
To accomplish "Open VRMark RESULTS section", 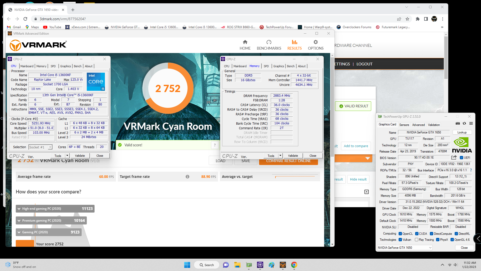I will click(294, 45).
